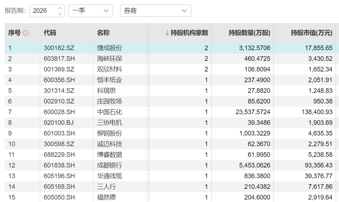The height and width of the screenshot is (202, 339).
Task: Select stock code 605196.SH
Action: (x=59, y=176)
